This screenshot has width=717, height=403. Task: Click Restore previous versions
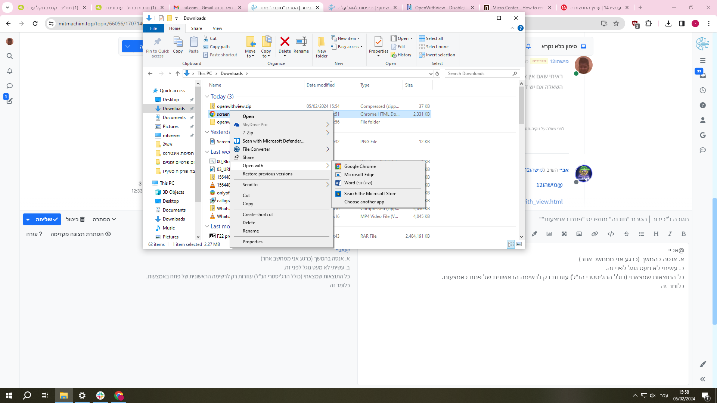[282, 174]
